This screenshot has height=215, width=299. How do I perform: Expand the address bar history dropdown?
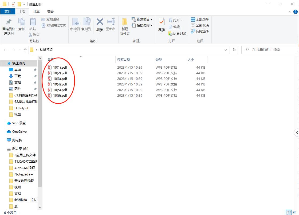pyautogui.click(x=226, y=50)
